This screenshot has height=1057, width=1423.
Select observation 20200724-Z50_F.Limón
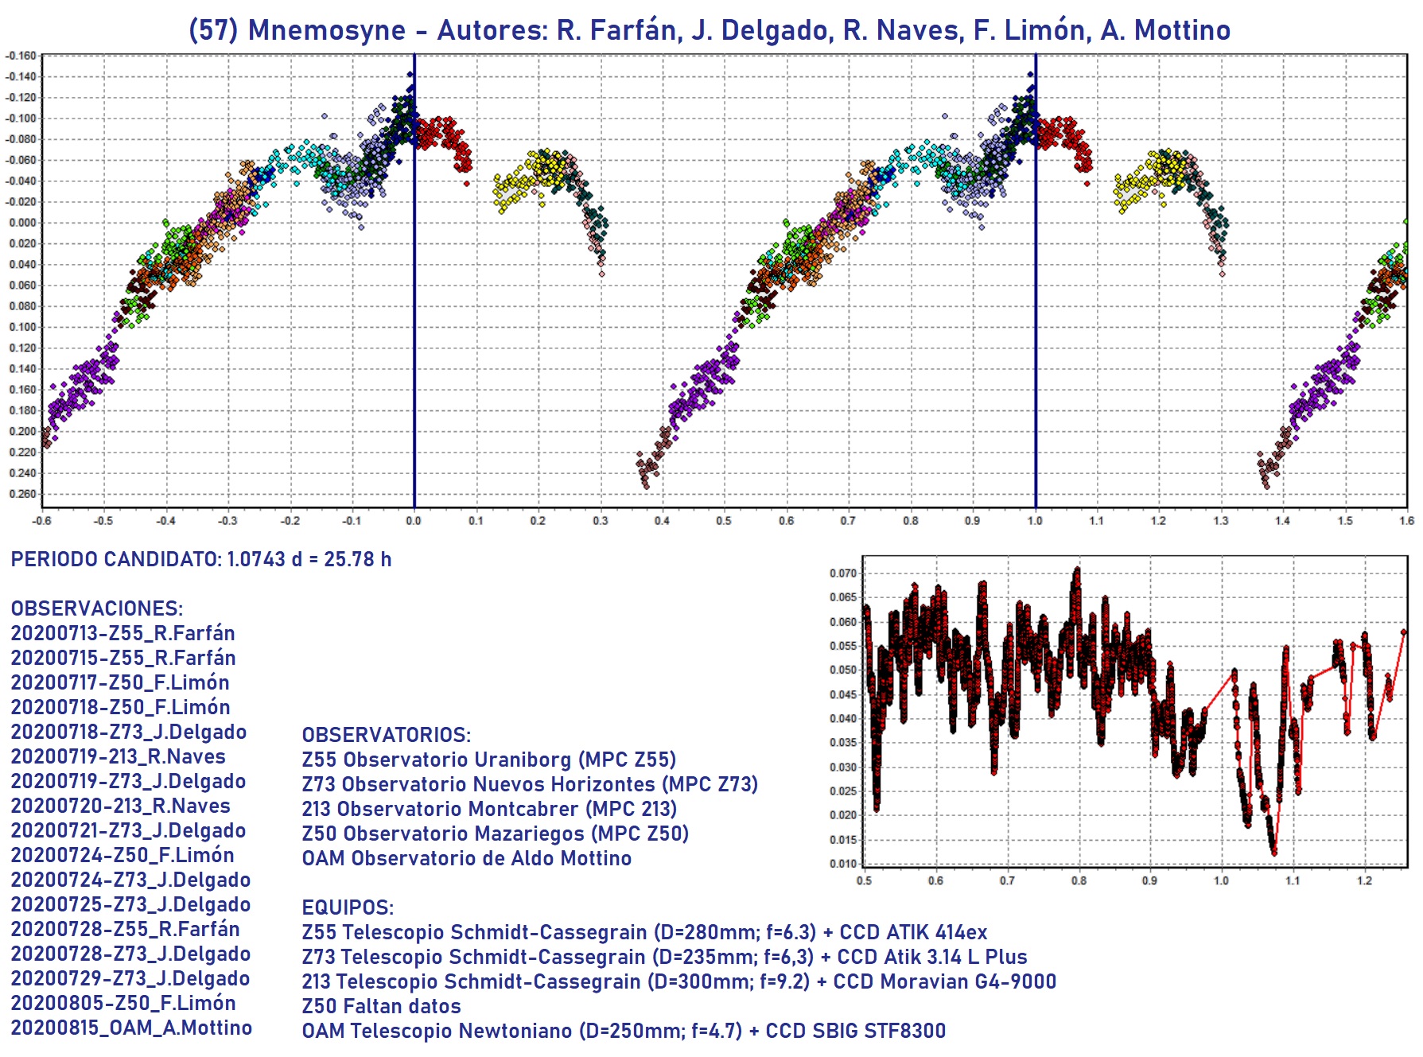point(122,855)
